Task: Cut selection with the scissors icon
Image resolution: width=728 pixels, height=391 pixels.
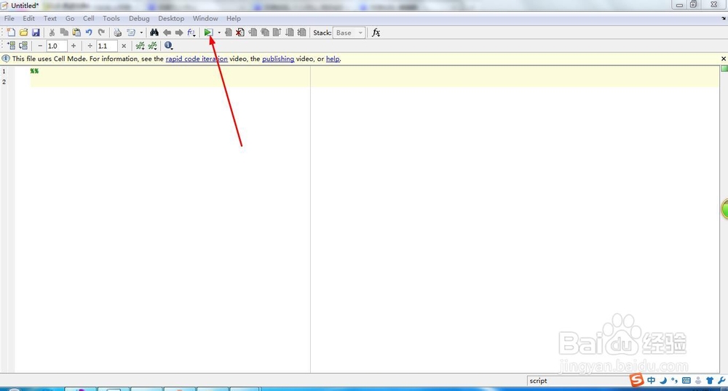Action: click(52, 33)
